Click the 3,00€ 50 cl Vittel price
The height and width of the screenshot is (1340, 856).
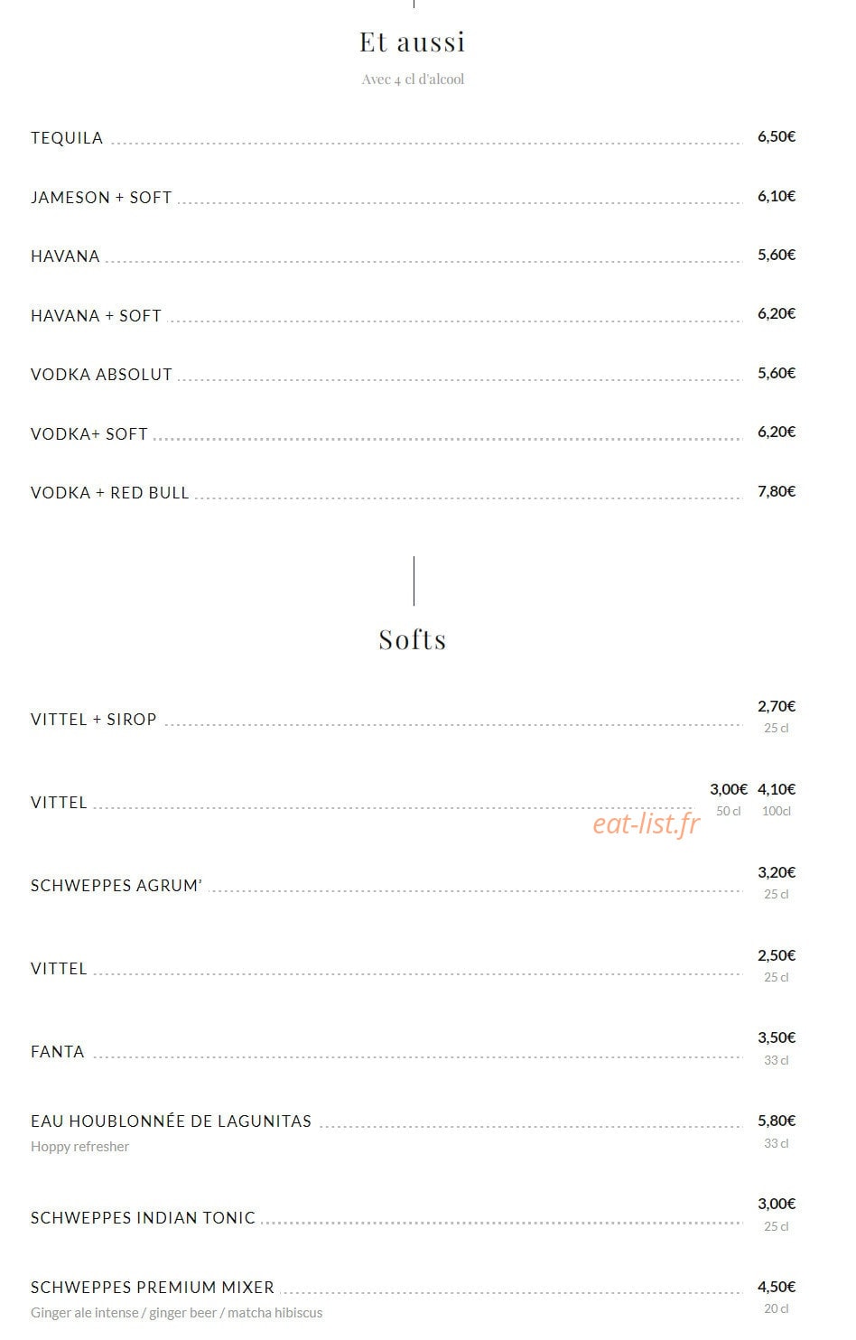coord(729,799)
